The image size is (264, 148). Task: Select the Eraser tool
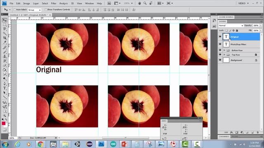[5, 65]
